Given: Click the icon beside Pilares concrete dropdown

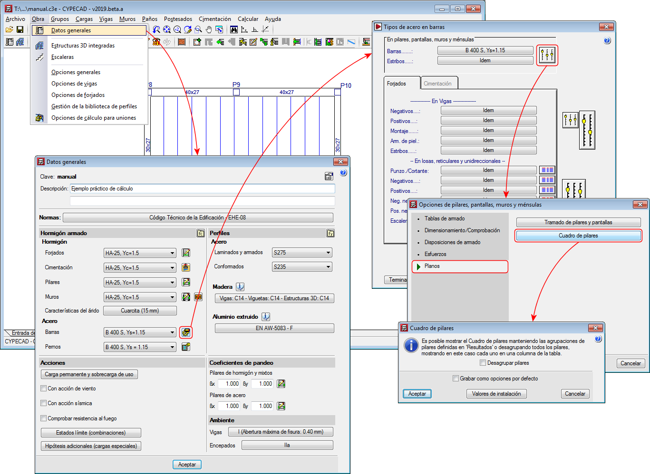Looking at the screenshot, I should point(186,283).
